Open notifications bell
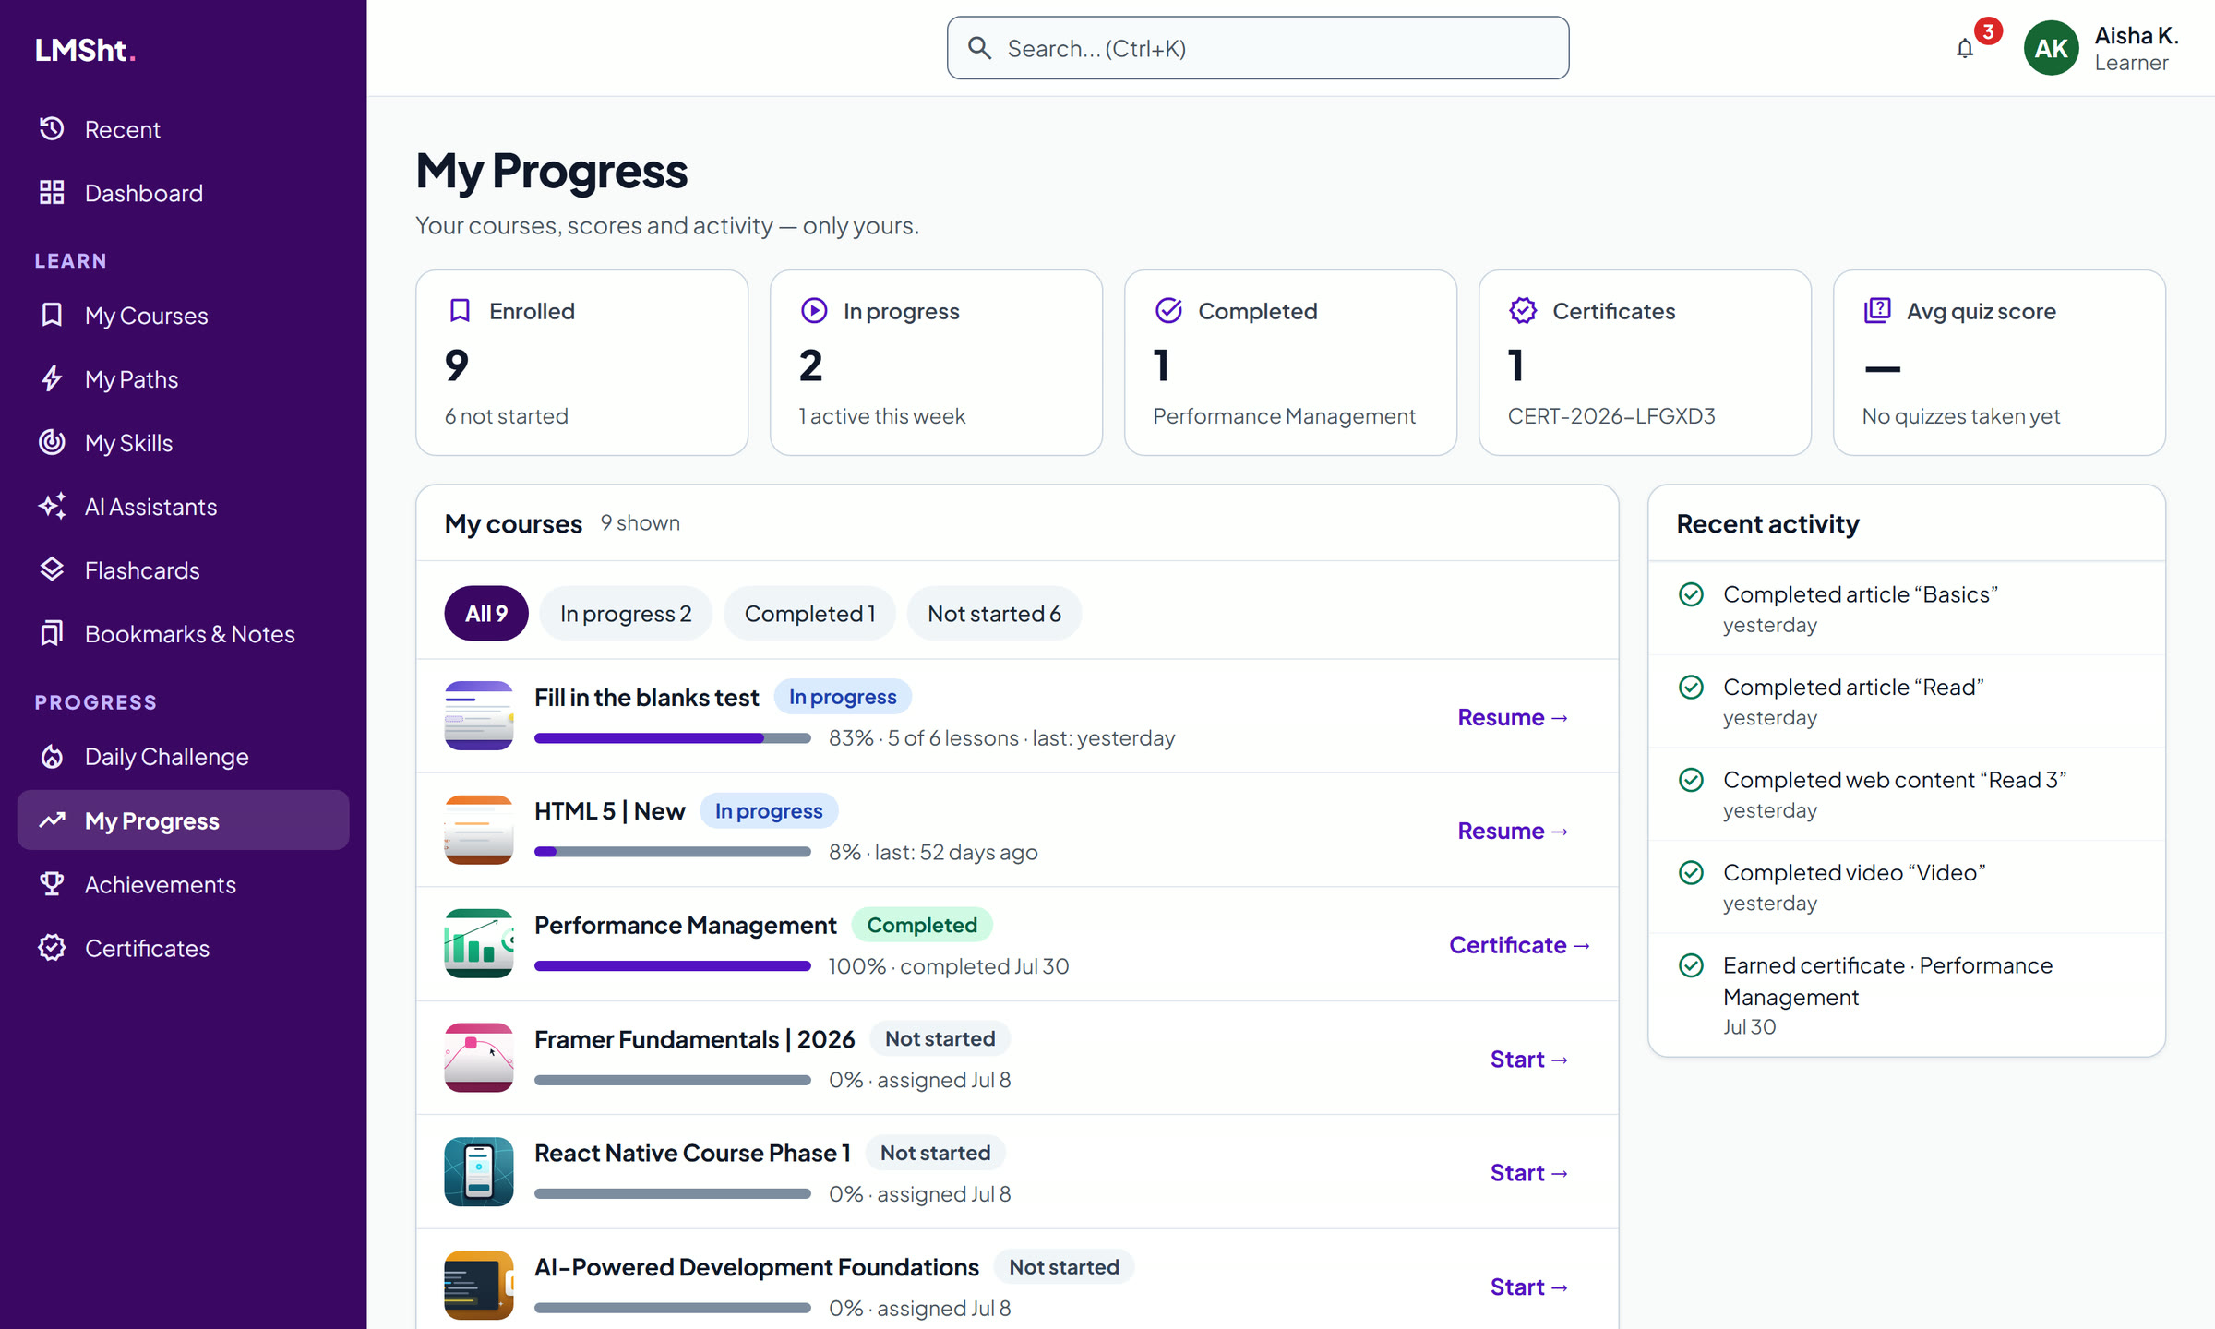2215x1329 pixels. coord(1964,49)
